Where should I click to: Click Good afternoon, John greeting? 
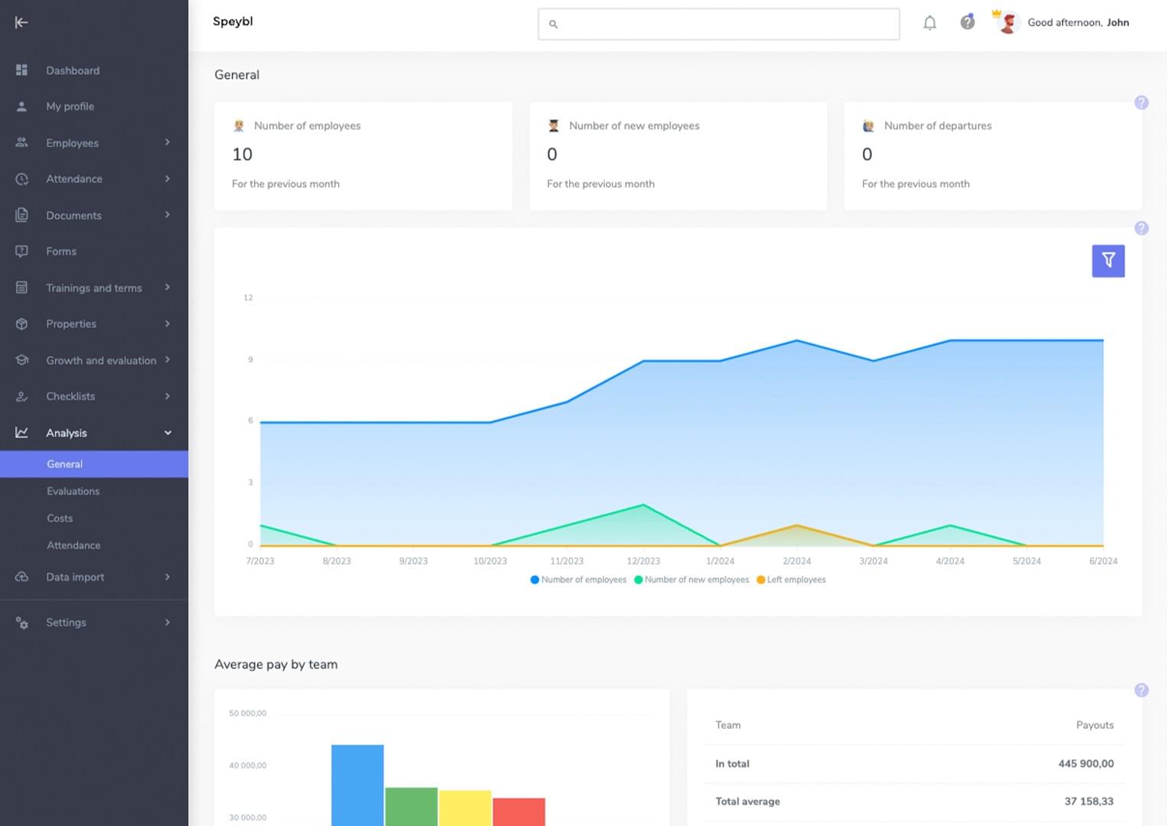coord(1078,23)
